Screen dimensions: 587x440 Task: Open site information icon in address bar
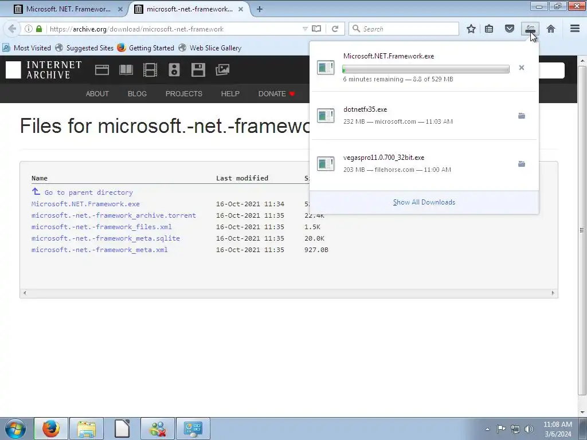(29, 29)
